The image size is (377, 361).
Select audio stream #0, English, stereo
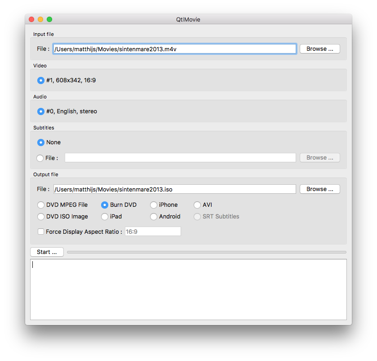coord(41,111)
